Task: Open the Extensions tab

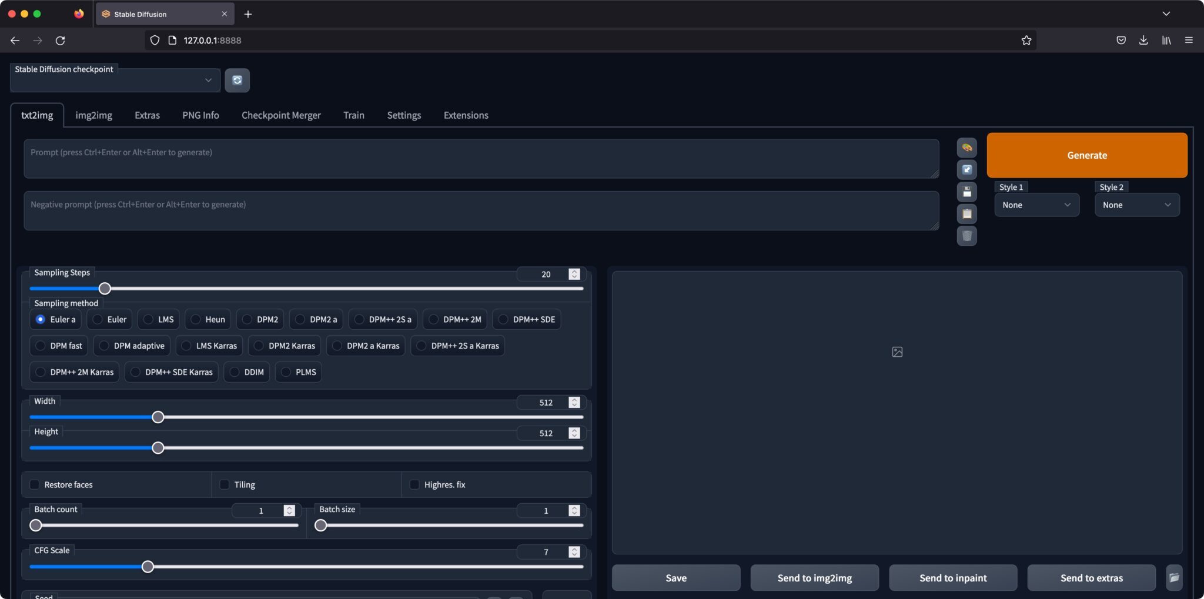Action: point(466,115)
